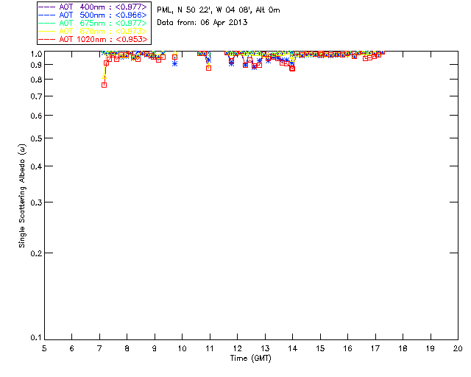This screenshot has width=471, height=377.
Task: Click the AOT 675nm legend entry
Action: [x=93, y=23]
